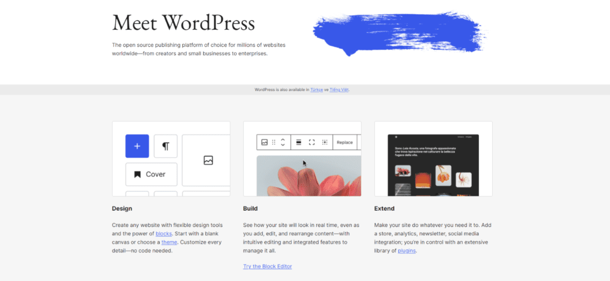This screenshot has height=281, width=610.
Task: Follow the plugins link in Extend text
Action: point(407,251)
